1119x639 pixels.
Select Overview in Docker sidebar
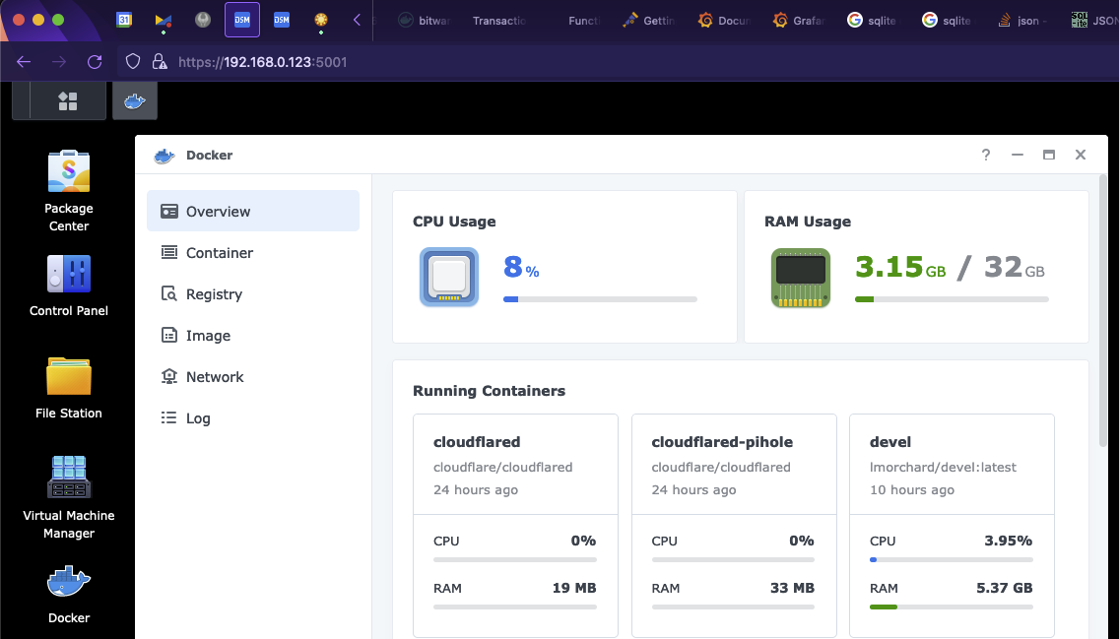[x=252, y=211]
